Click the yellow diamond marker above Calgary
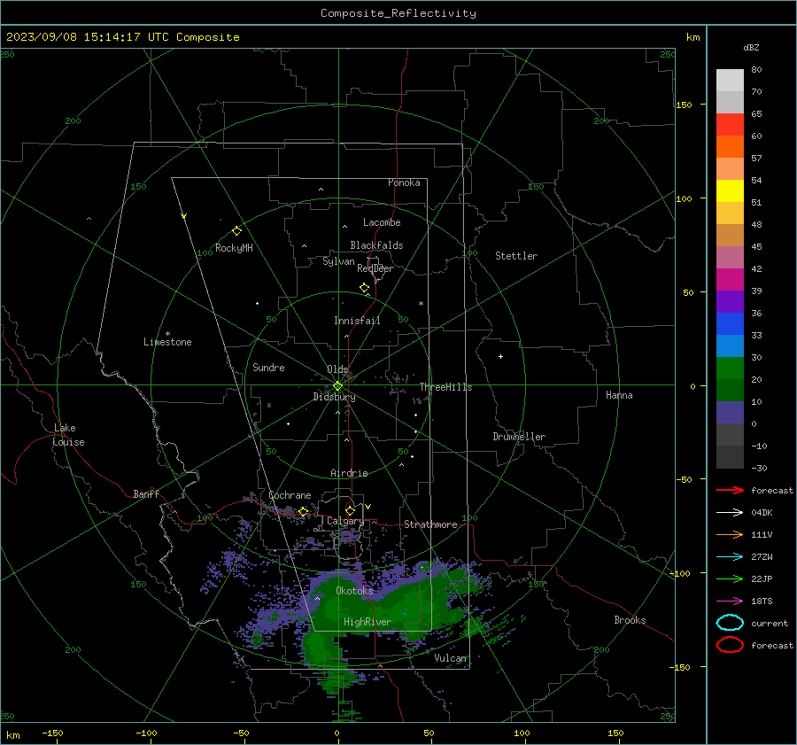797x745 pixels. pyautogui.click(x=350, y=510)
